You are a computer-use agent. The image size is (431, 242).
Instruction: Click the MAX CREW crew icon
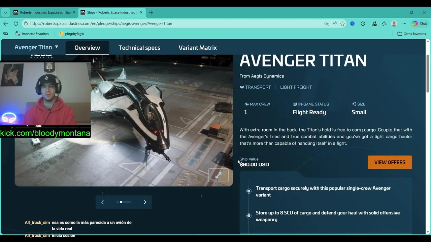246,104
